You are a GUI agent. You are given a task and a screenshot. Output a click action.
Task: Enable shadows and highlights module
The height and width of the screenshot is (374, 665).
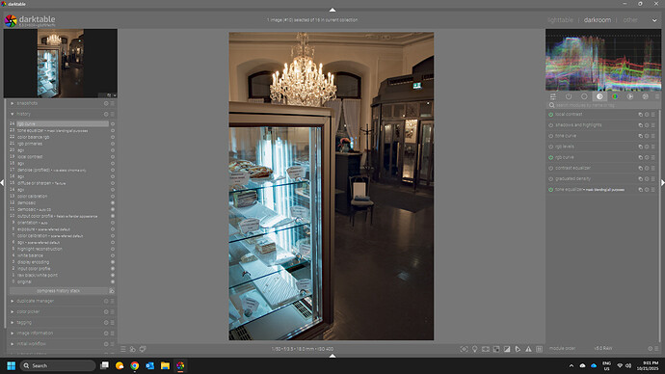(551, 125)
